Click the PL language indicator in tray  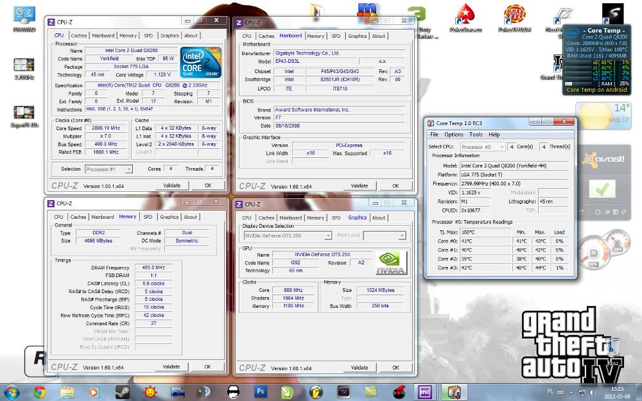[x=550, y=391]
